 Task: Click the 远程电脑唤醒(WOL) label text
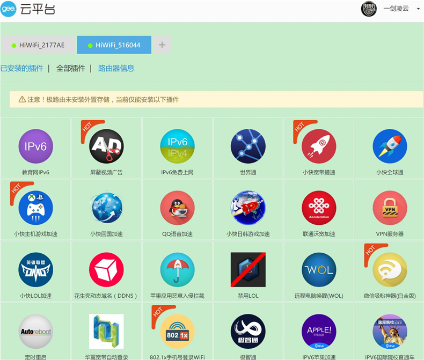(319, 296)
